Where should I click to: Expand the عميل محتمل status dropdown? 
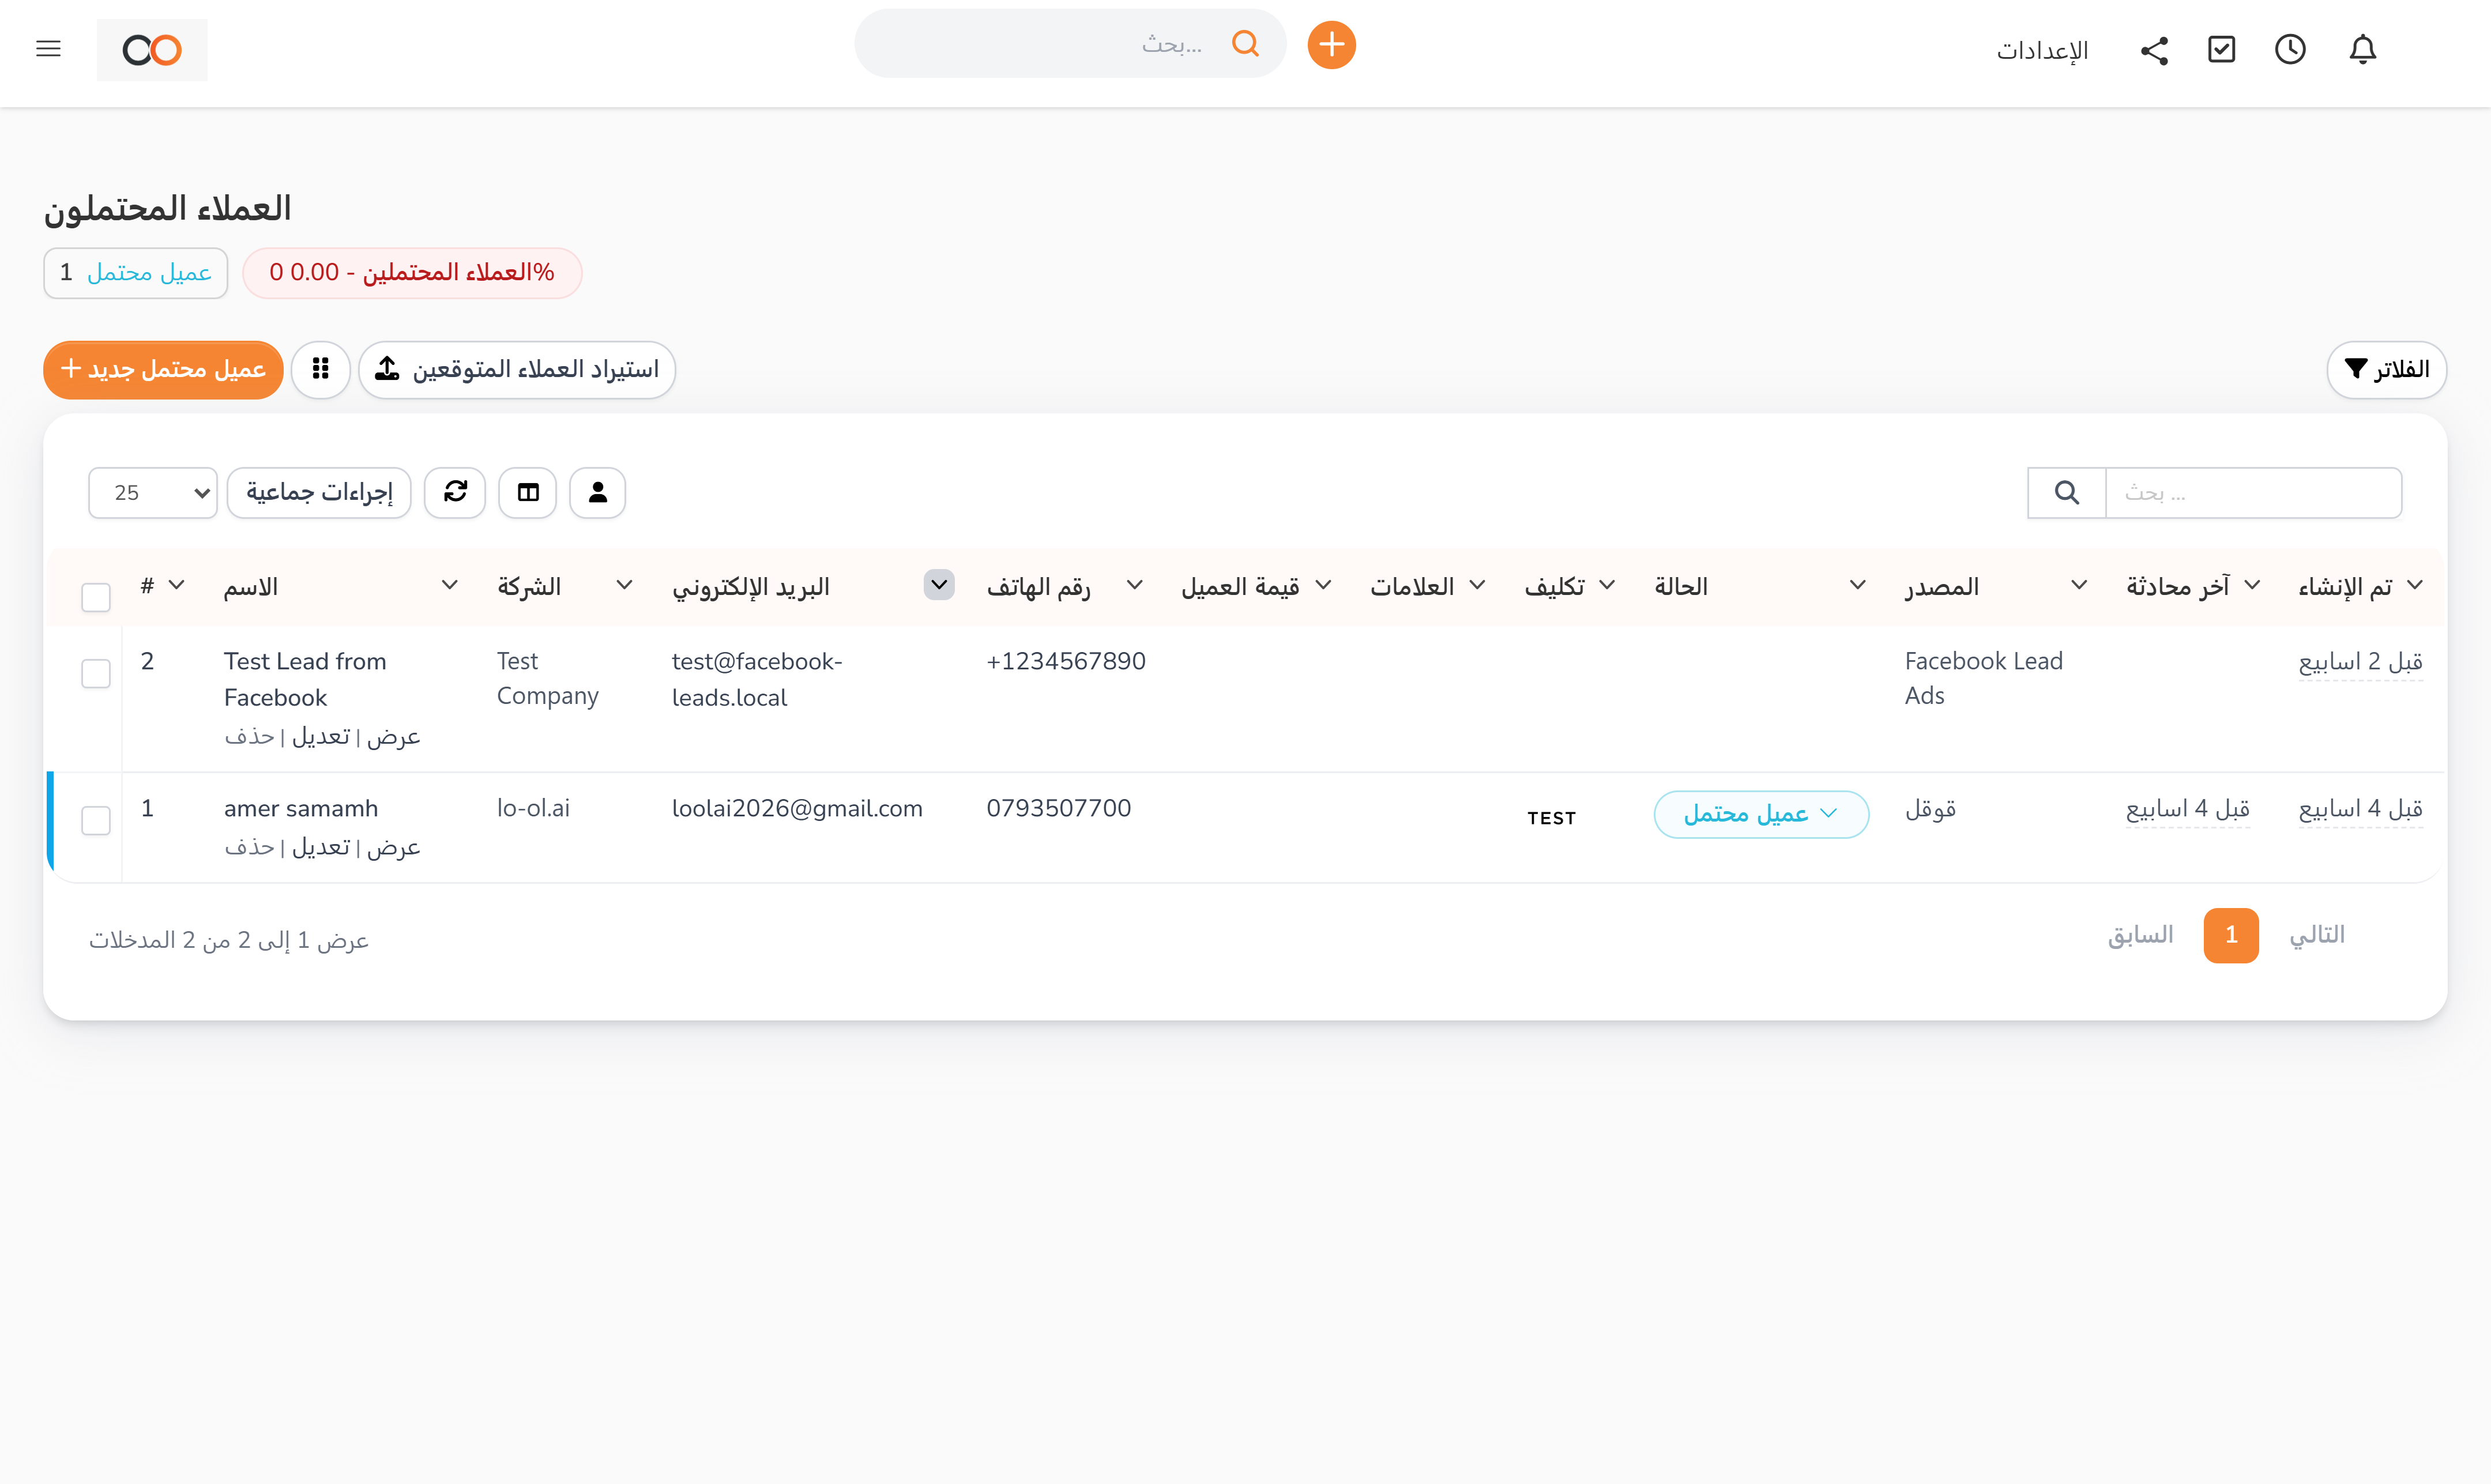click(1760, 814)
